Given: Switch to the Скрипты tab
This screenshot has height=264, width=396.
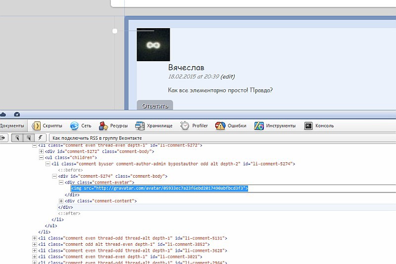Looking at the screenshot, I should [x=47, y=125].
